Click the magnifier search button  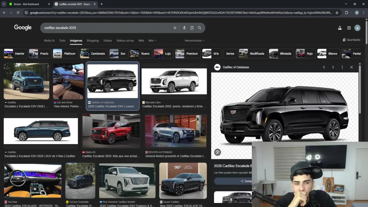click(x=200, y=28)
